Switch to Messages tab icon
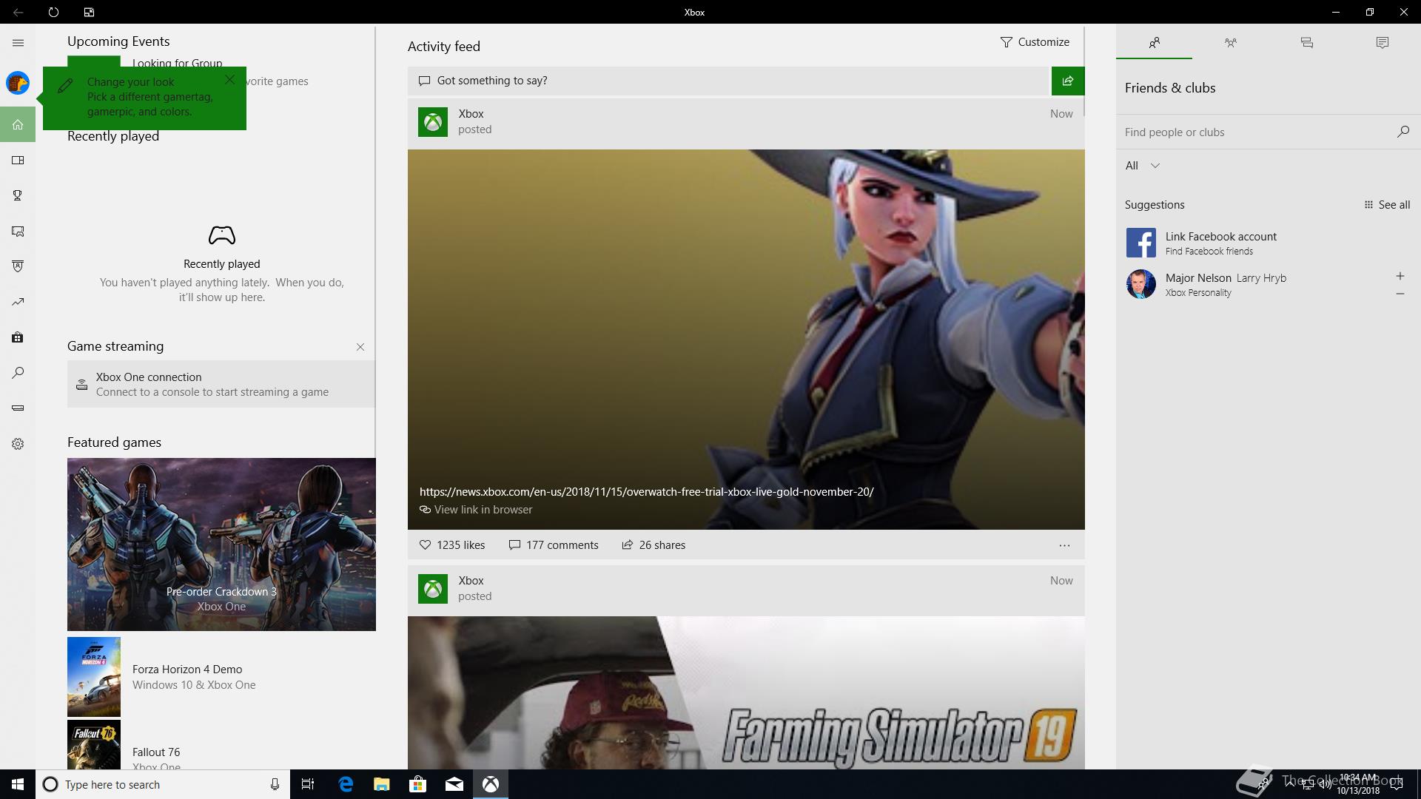The height and width of the screenshot is (799, 1421). click(x=1307, y=43)
